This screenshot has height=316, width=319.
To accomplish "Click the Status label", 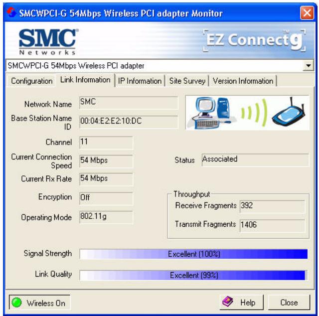I will point(185,160).
